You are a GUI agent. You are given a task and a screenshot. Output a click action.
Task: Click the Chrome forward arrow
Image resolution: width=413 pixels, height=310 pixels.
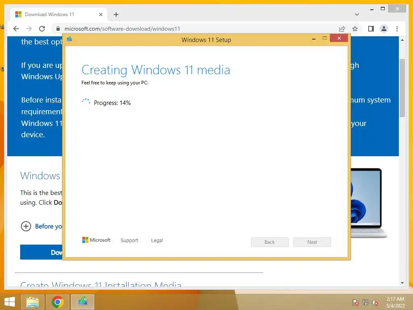(29, 29)
